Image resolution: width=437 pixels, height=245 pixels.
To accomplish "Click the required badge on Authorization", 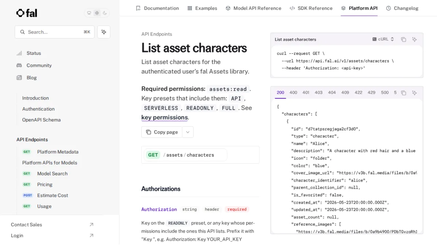I will [237, 209].
